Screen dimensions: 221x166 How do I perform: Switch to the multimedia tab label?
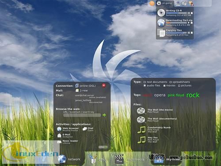[135, 159]
